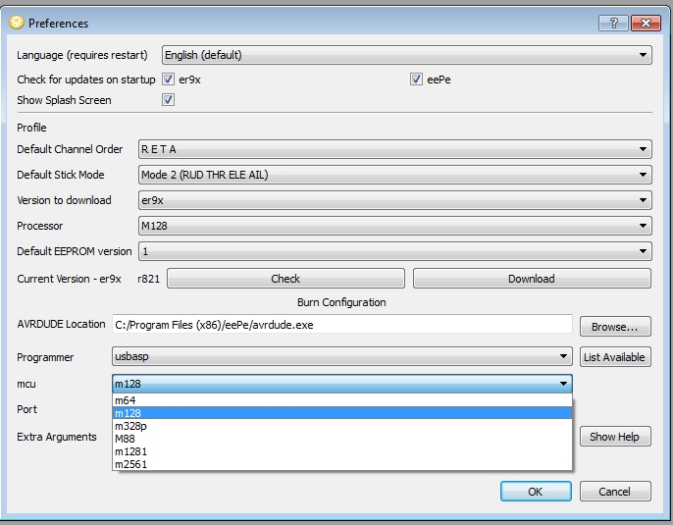Close the Preferences dialog with X
The image size is (673, 525).
point(646,23)
